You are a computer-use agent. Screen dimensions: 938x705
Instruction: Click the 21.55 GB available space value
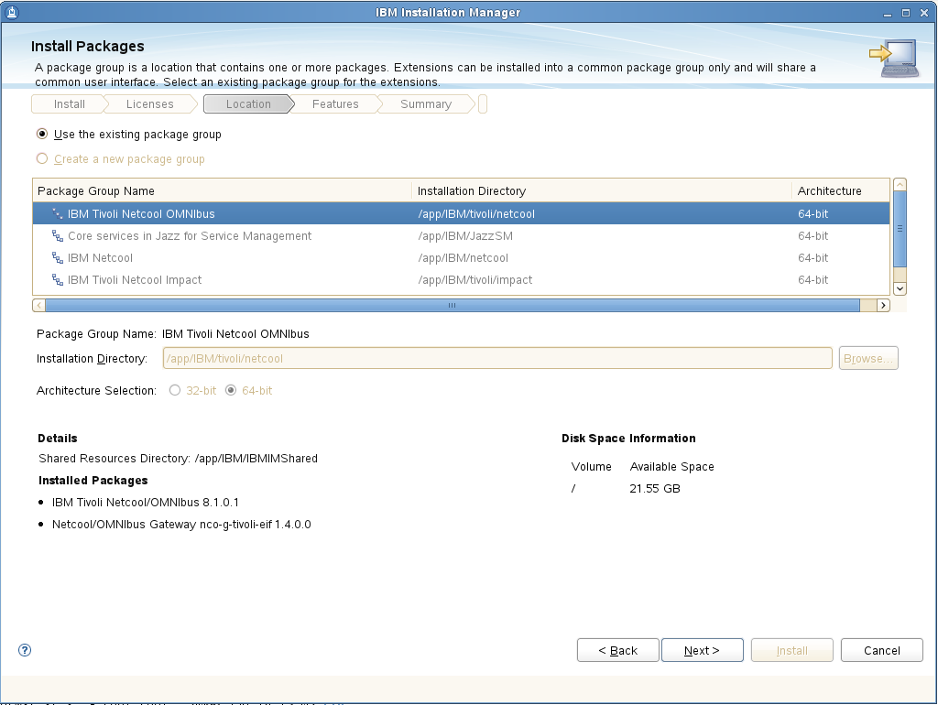point(655,488)
